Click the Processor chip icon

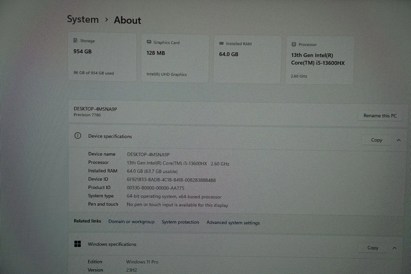click(294, 44)
